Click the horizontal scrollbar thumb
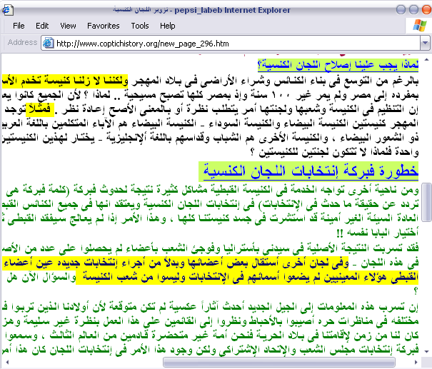The height and width of the screenshot is (369, 432). (291, 363)
